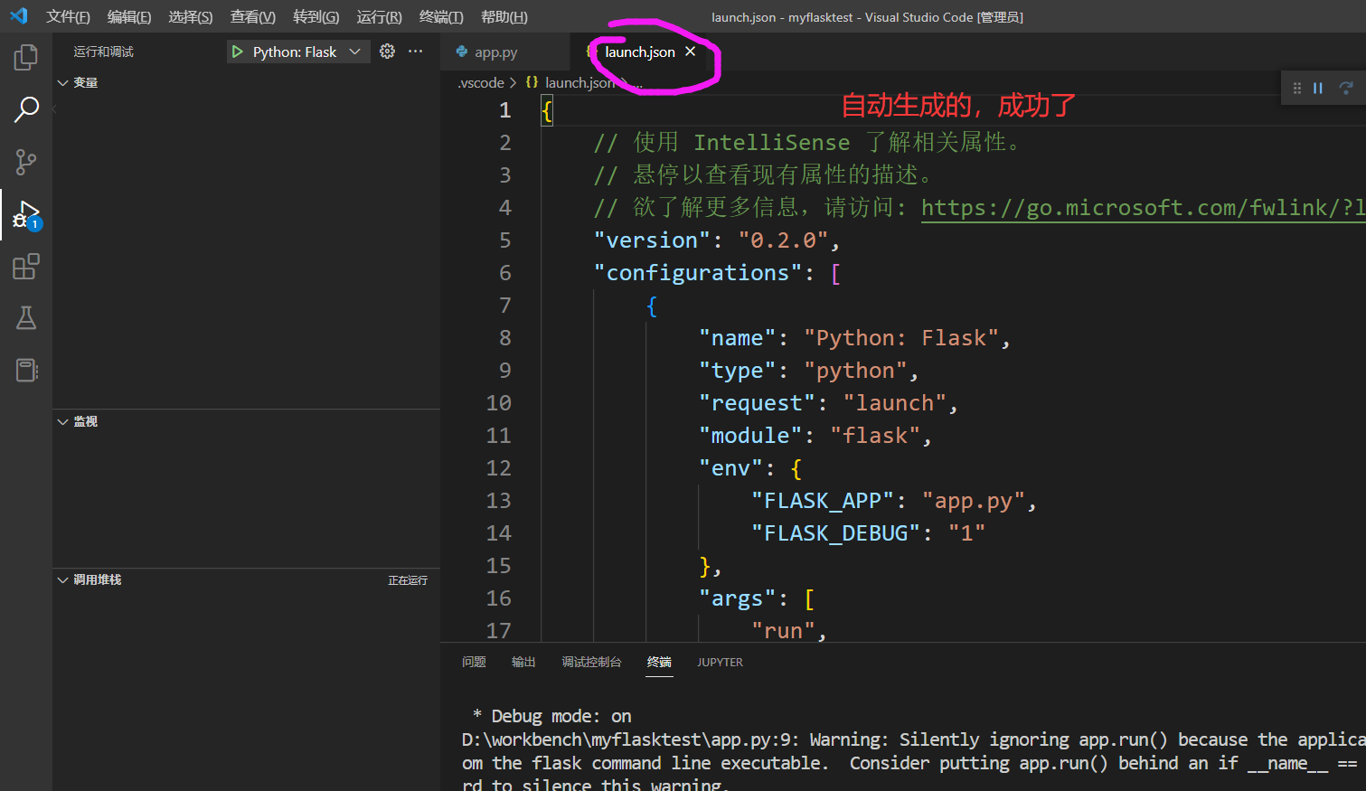Pause execution in debug toolbar

1318,88
